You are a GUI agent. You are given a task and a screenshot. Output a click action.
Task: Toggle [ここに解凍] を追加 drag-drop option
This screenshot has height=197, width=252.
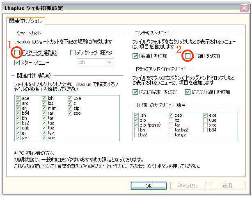point(135,92)
